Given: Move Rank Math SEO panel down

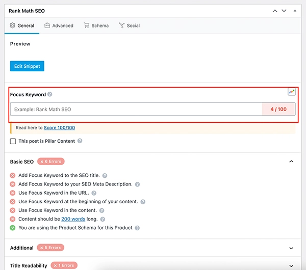Looking at the screenshot, I should [x=285, y=10].
